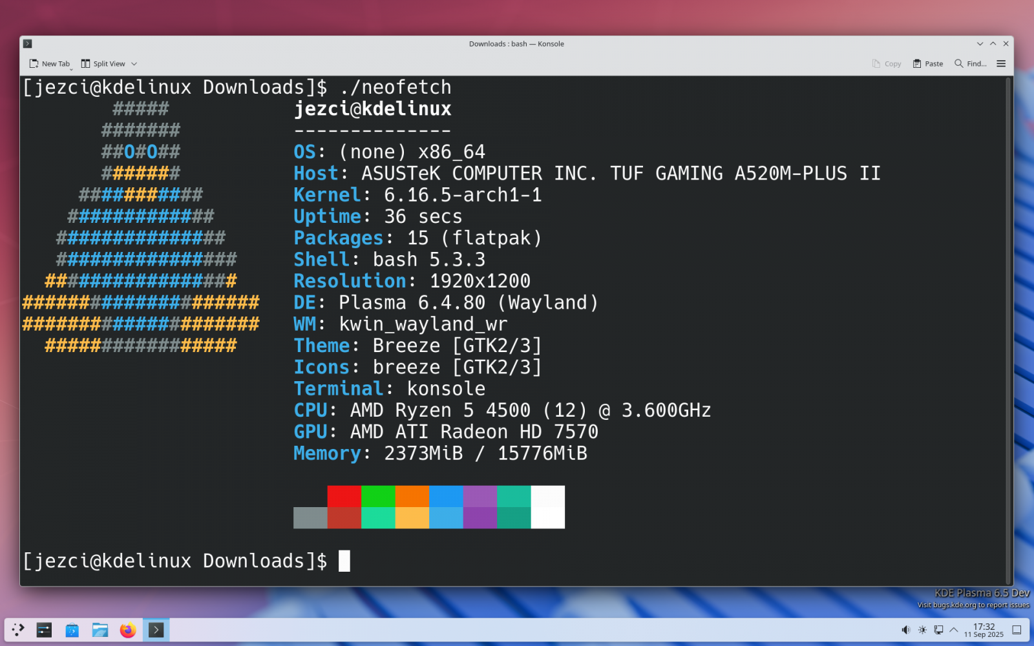The height and width of the screenshot is (646, 1034).
Task: Click the "TUF GAMING A520M-PLUS II" host text
Action: pos(745,173)
